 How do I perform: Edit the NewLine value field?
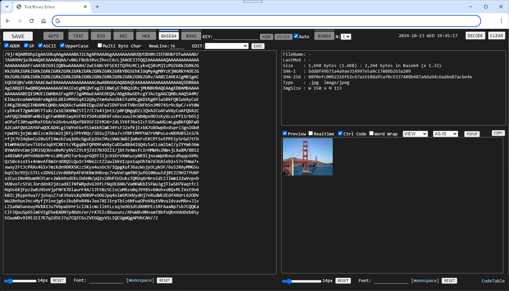[177, 46]
